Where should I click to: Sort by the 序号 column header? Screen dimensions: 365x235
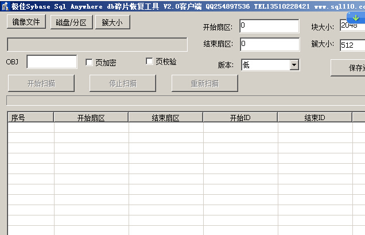pyautogui.click(x=30, y=118)
